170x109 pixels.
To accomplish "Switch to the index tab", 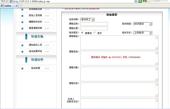I will pyautogui.click(x=9, y=6).
